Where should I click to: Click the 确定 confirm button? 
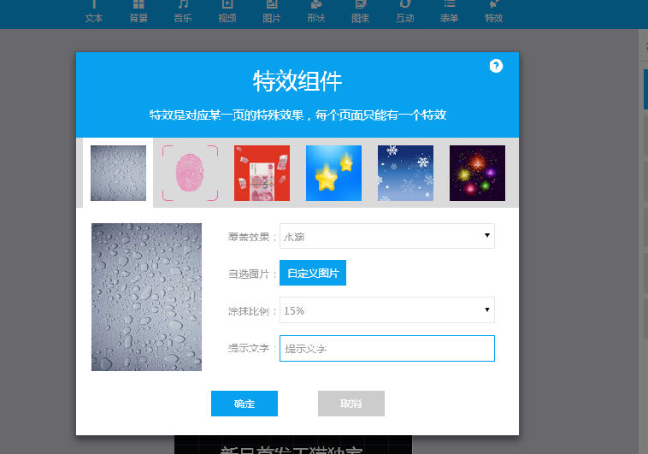244,404
